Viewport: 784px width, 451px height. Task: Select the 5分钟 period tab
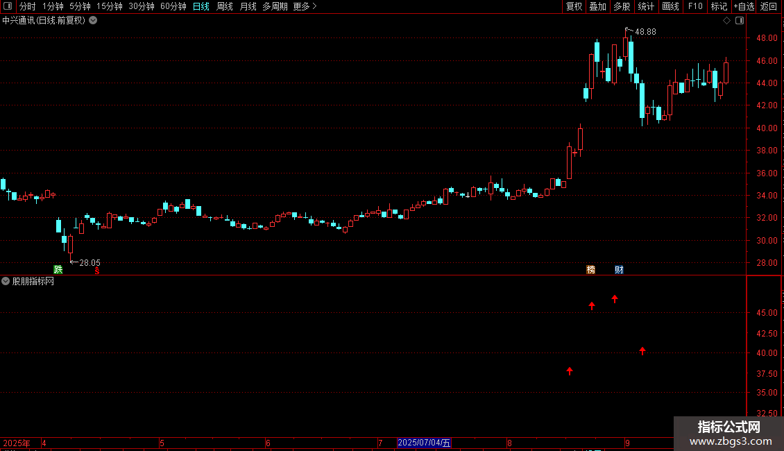pos(80,6)
